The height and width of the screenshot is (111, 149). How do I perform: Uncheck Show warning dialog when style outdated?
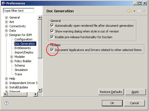(52, 31)
